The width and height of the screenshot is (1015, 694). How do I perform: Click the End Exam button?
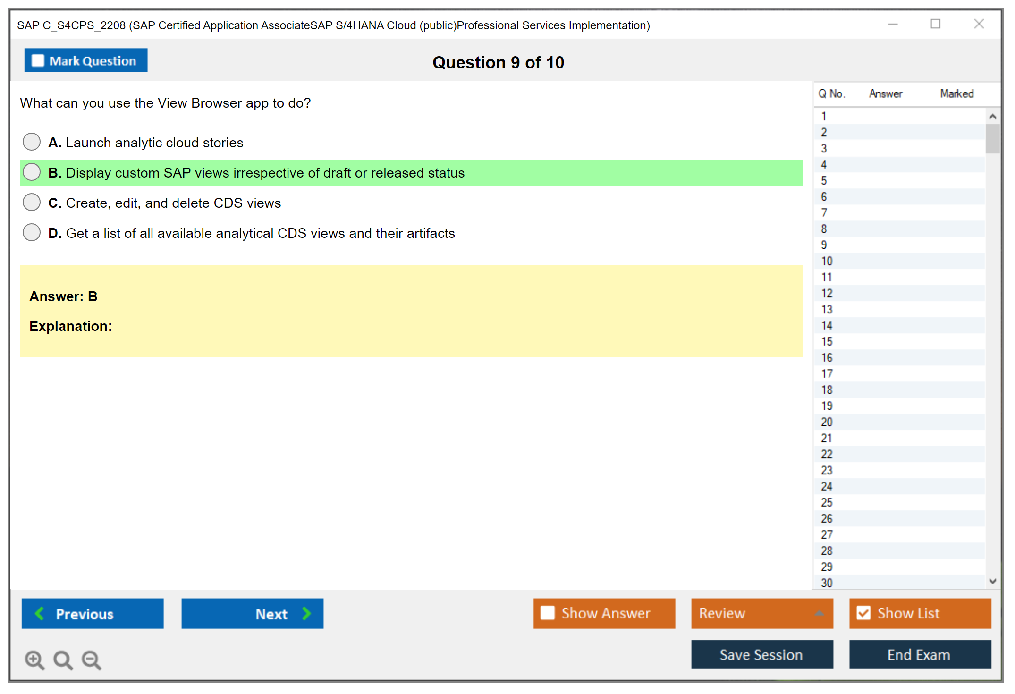919,654
